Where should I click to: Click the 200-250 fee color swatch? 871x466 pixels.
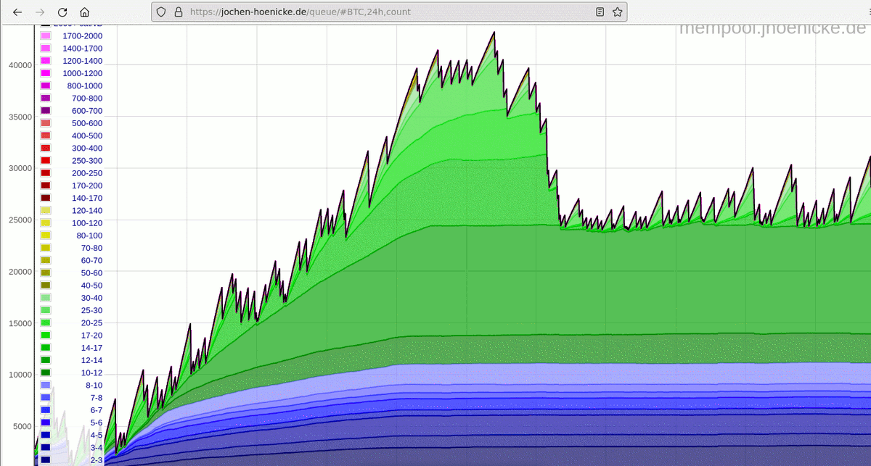pos(46,172)
